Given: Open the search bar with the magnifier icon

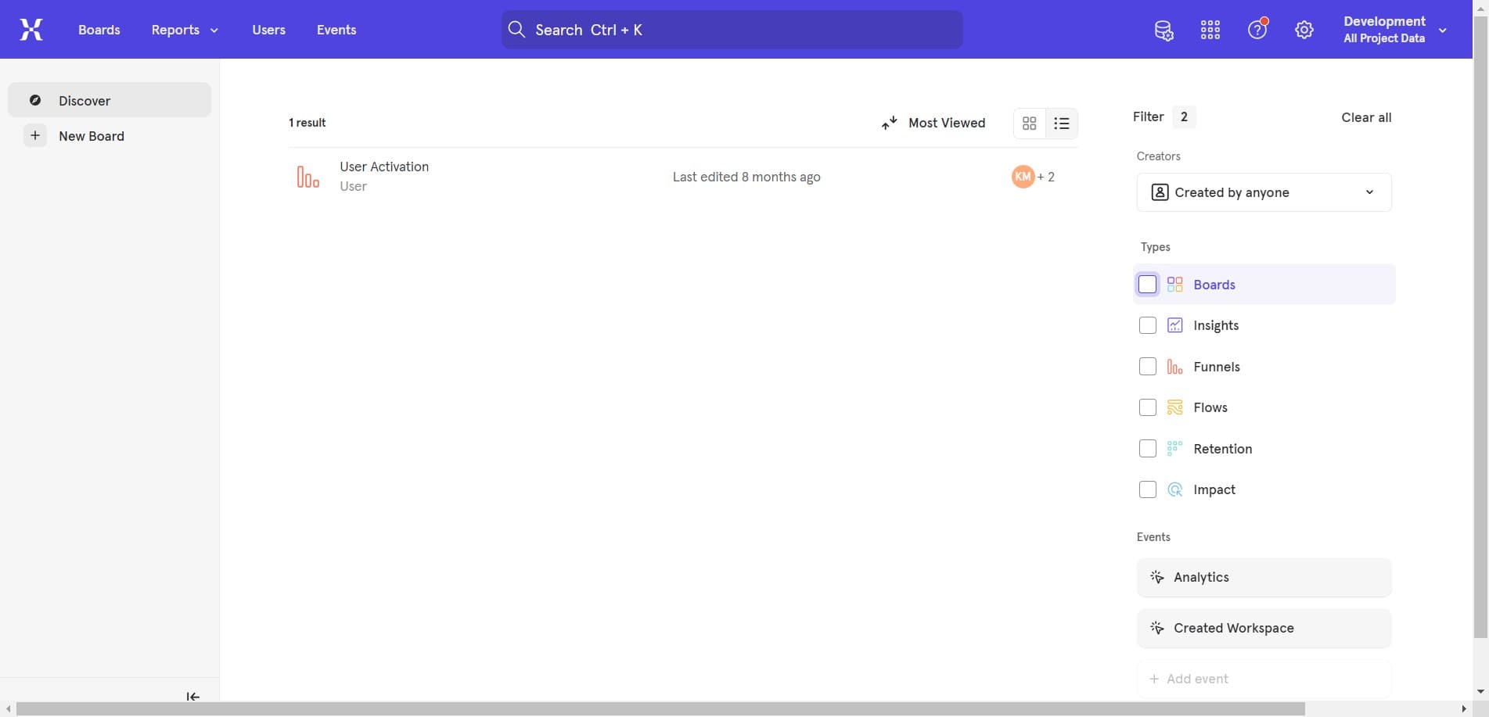Looking at the screenshot, I should click(x=516, y=29).
